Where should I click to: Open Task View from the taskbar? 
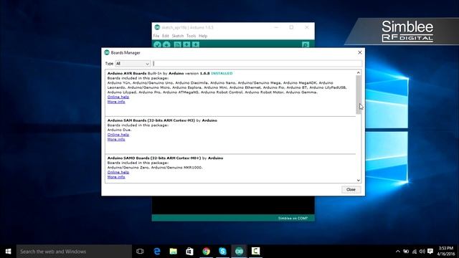click(x=140, y=252)
